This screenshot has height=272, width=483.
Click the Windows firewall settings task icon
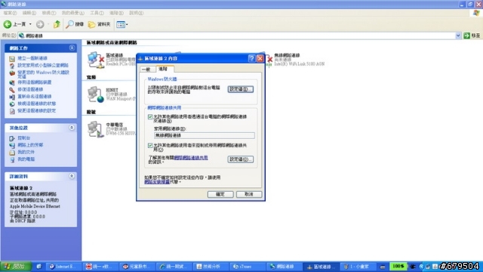click(12, 73)
